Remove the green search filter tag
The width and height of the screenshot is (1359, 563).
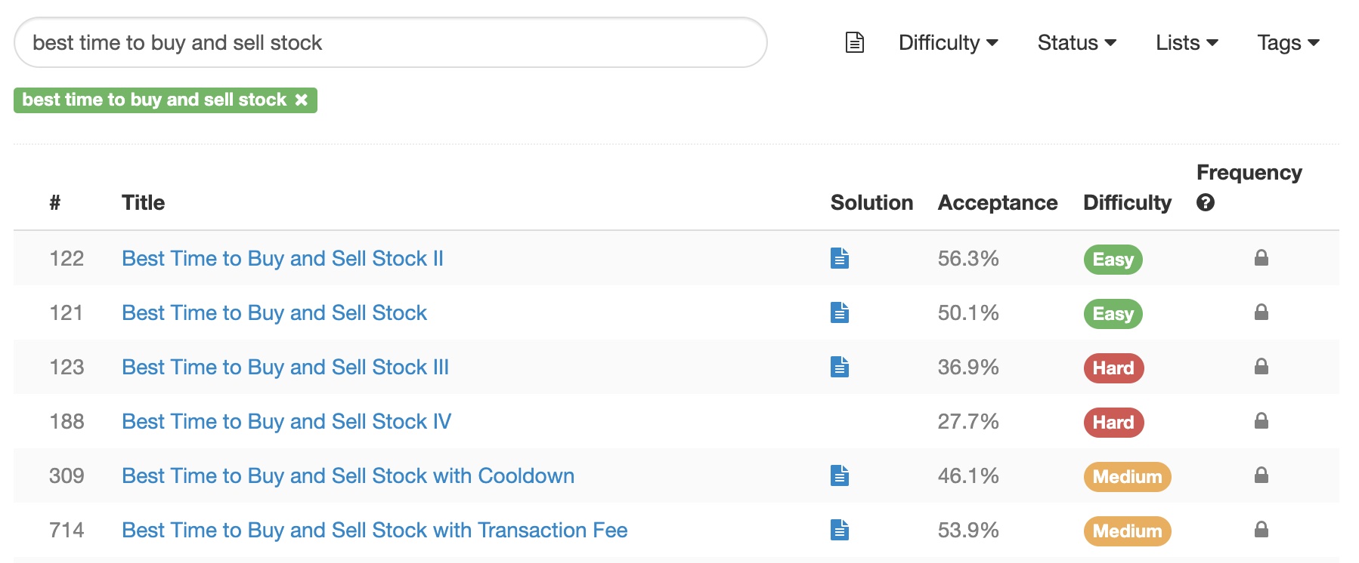[x=302, y=100]
